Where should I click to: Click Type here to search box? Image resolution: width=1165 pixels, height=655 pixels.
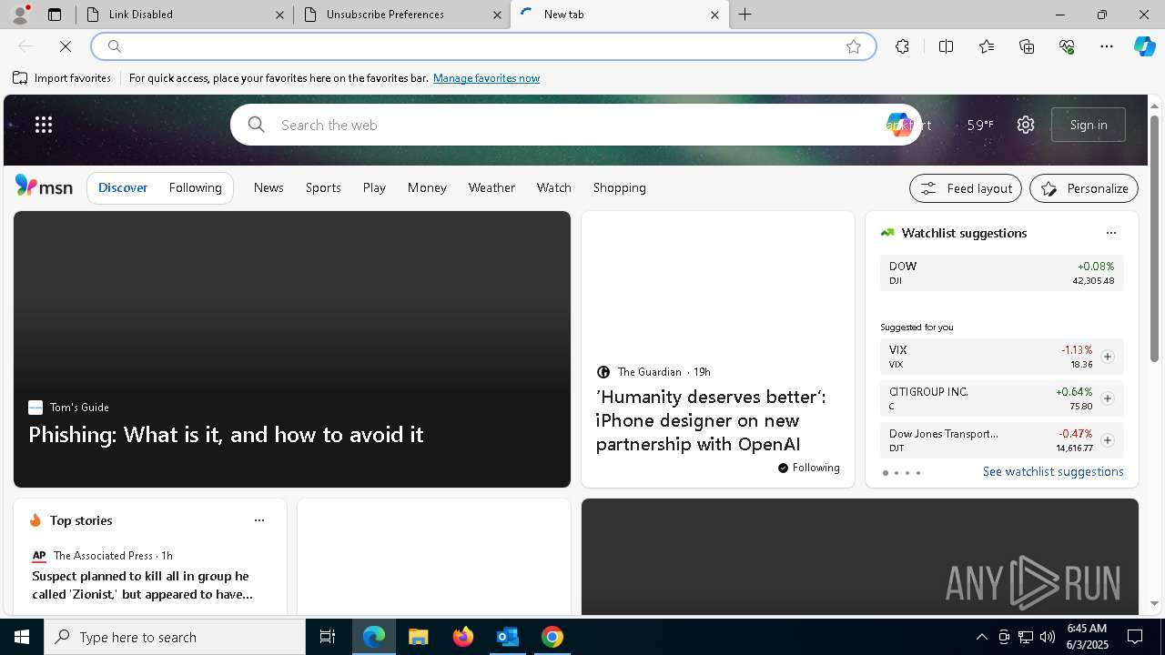[175, 637]
